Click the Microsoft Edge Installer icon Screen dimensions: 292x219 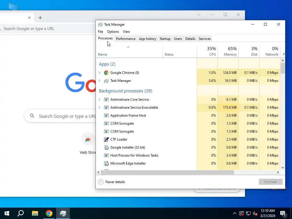click(106, 163)
